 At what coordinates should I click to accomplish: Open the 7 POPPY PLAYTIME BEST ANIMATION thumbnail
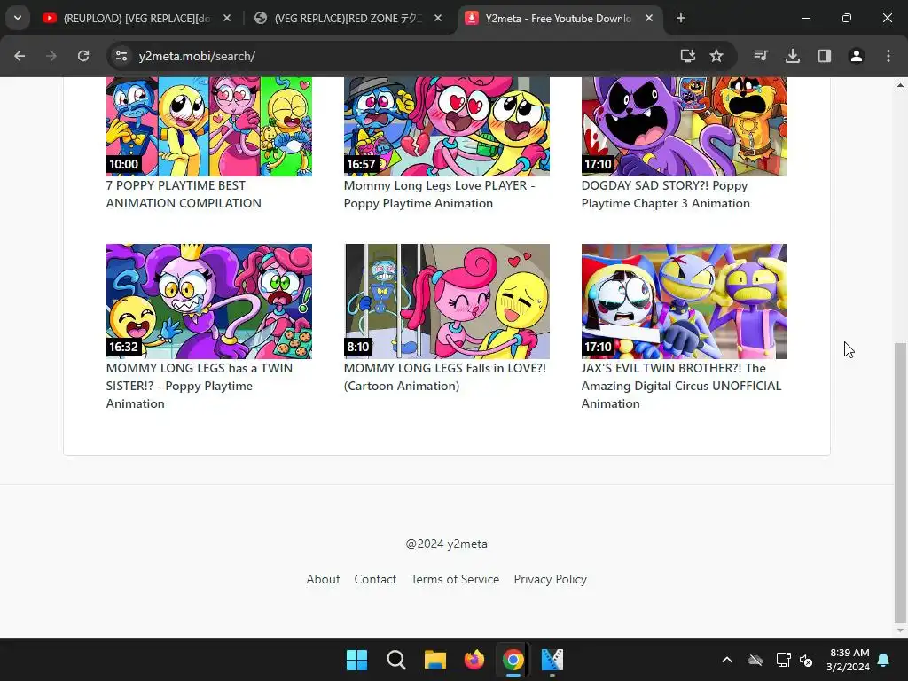tap(209, 126)
